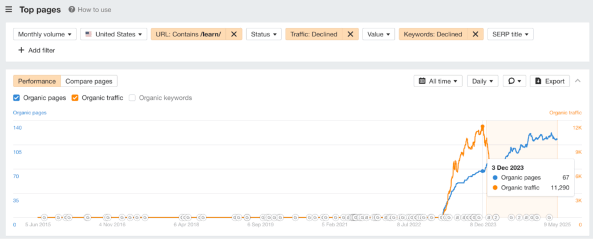Image resolution: width=593 pixels, height=239 pixels.
Task: Open the United States country dropdown
Action: click(113, 34)
